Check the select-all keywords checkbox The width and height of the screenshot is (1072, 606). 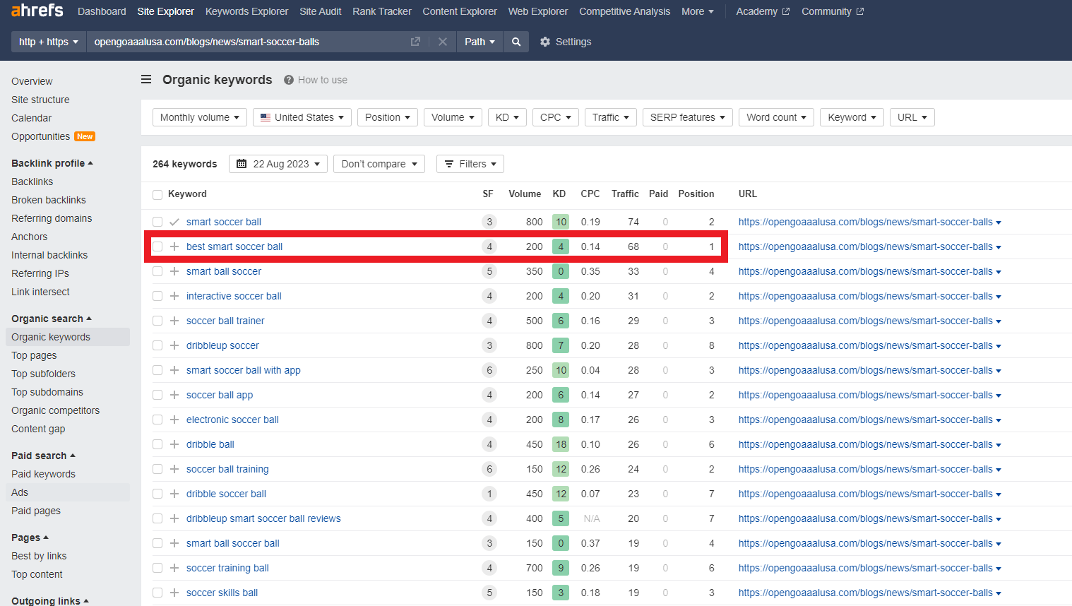pyautogui.click(x=157, y=194)
